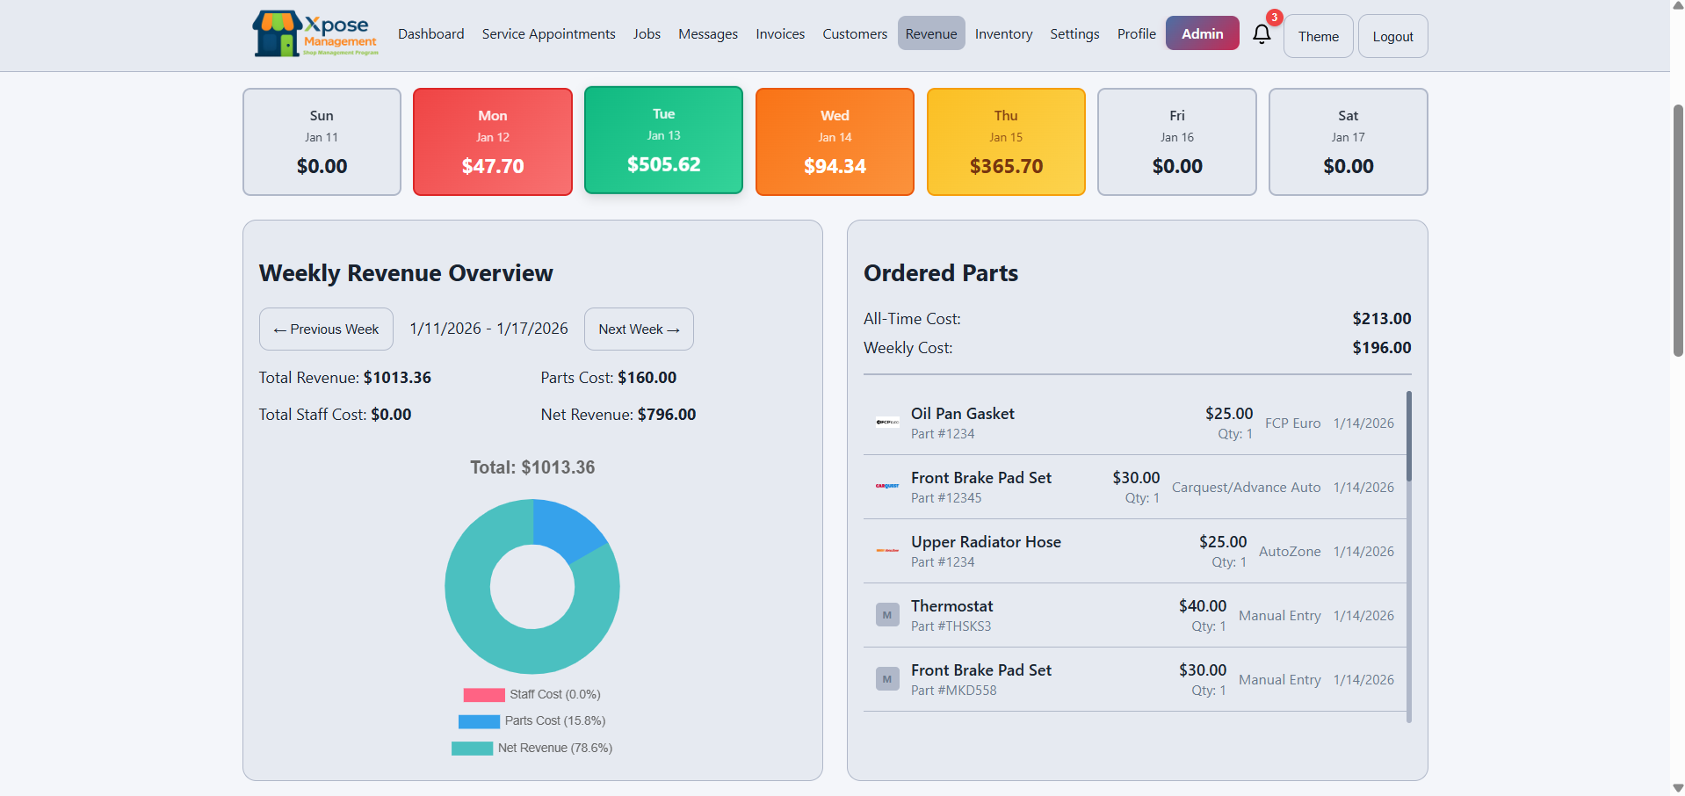The width and height of the screenshot is (1685, 796).
Task: Click the Previous Week button
Action: point(325,329)
